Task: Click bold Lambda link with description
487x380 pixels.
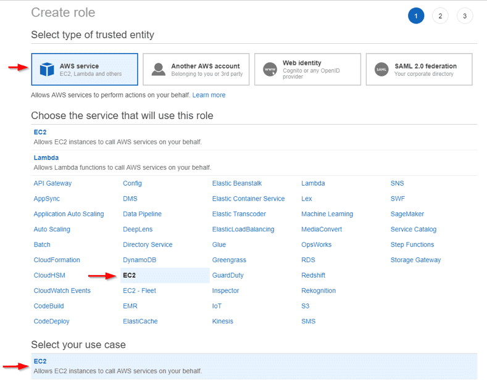Action: pos(46,158)
